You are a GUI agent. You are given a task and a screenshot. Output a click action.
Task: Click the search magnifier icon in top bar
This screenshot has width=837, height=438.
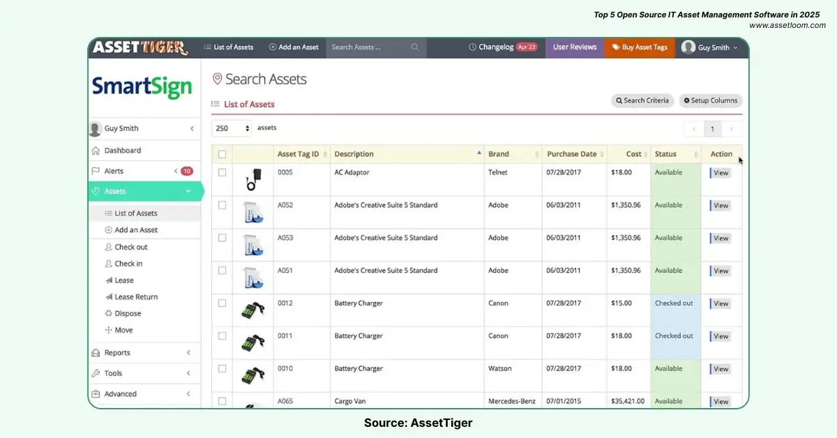415,47
